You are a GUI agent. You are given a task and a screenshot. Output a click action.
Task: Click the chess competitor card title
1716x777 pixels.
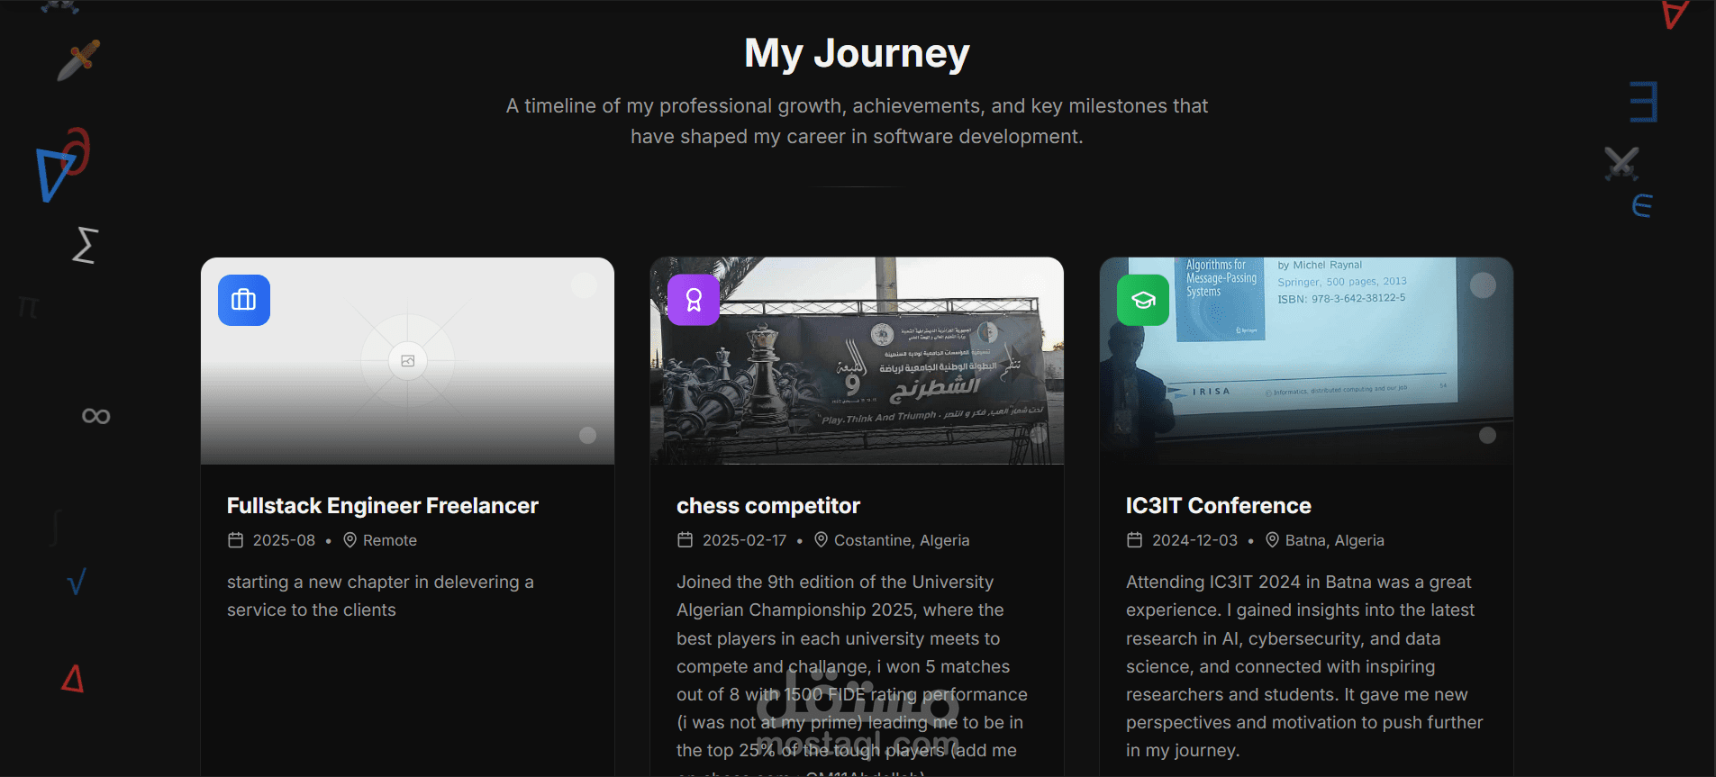(x=768, y=506)
